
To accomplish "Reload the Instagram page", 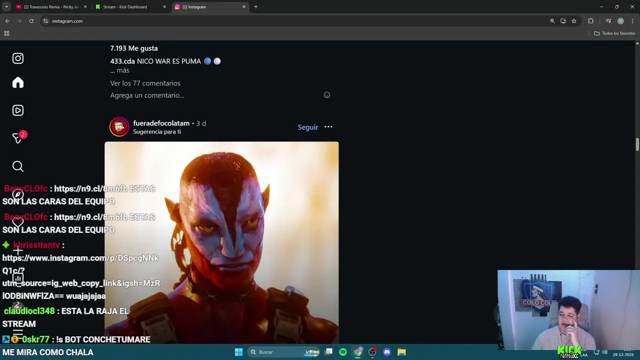I will coord(31,21).
